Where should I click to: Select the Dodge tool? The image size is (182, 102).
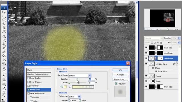click(x=4, y=63)
